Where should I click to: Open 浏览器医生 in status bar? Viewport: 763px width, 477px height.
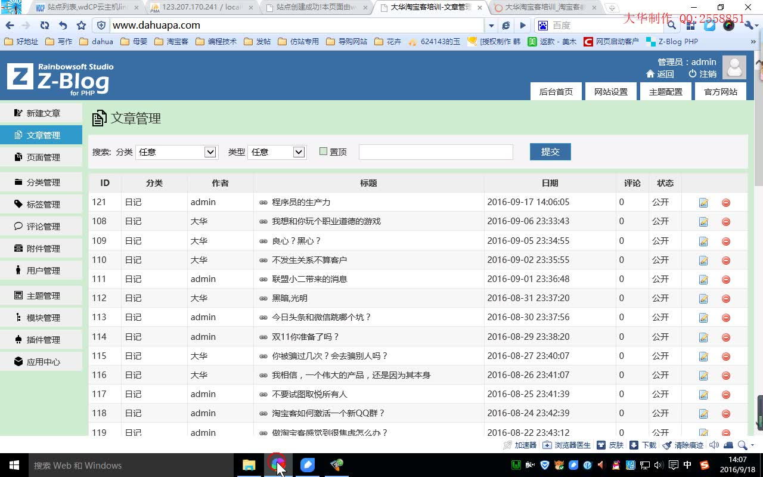[566, 445]
